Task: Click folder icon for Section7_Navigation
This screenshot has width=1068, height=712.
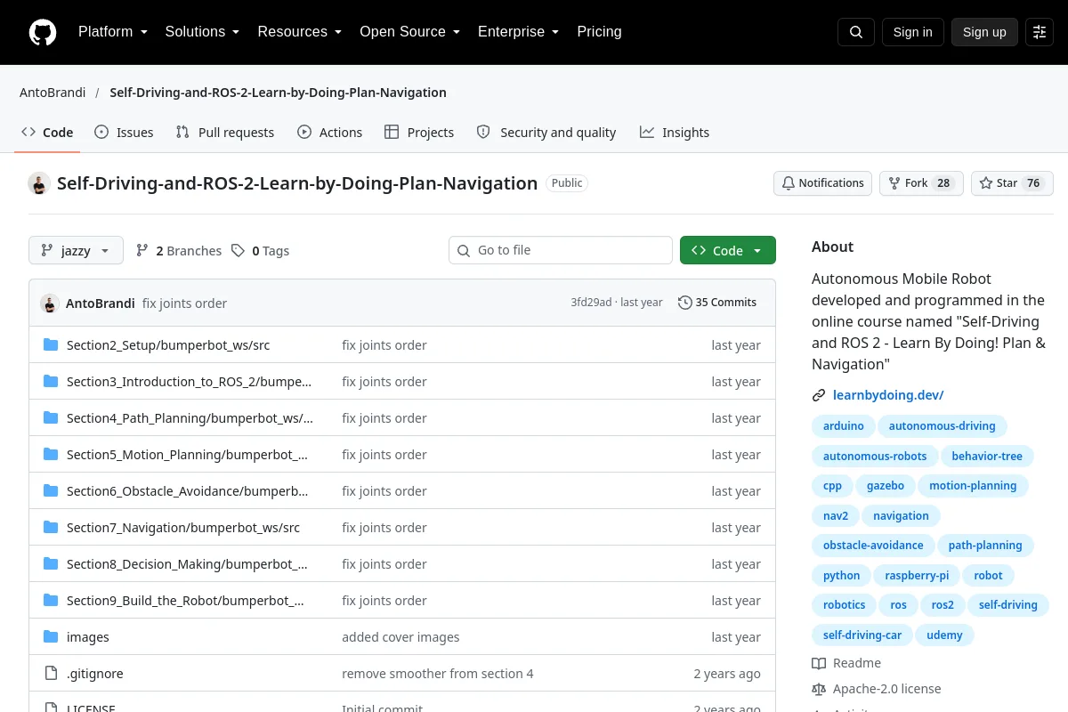Action: click(51, 527)
